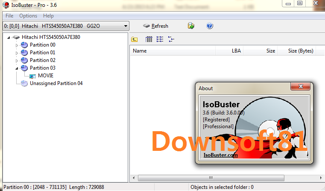Select the MOVIE volume label

pos(46,76)
